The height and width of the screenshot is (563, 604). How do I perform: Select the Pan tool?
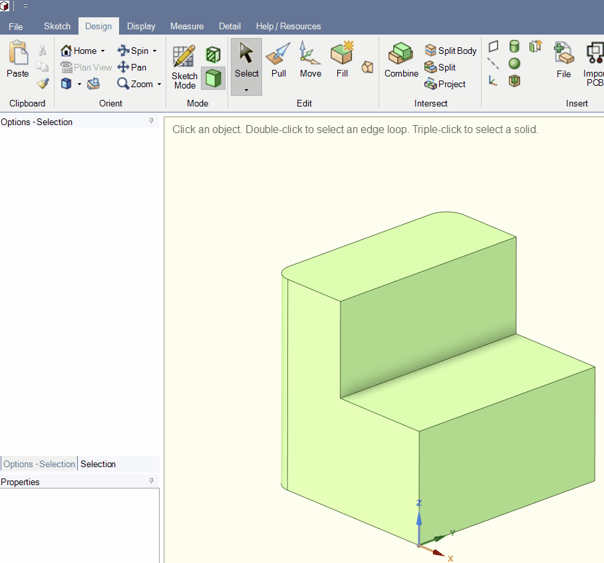tap(132, 67)
